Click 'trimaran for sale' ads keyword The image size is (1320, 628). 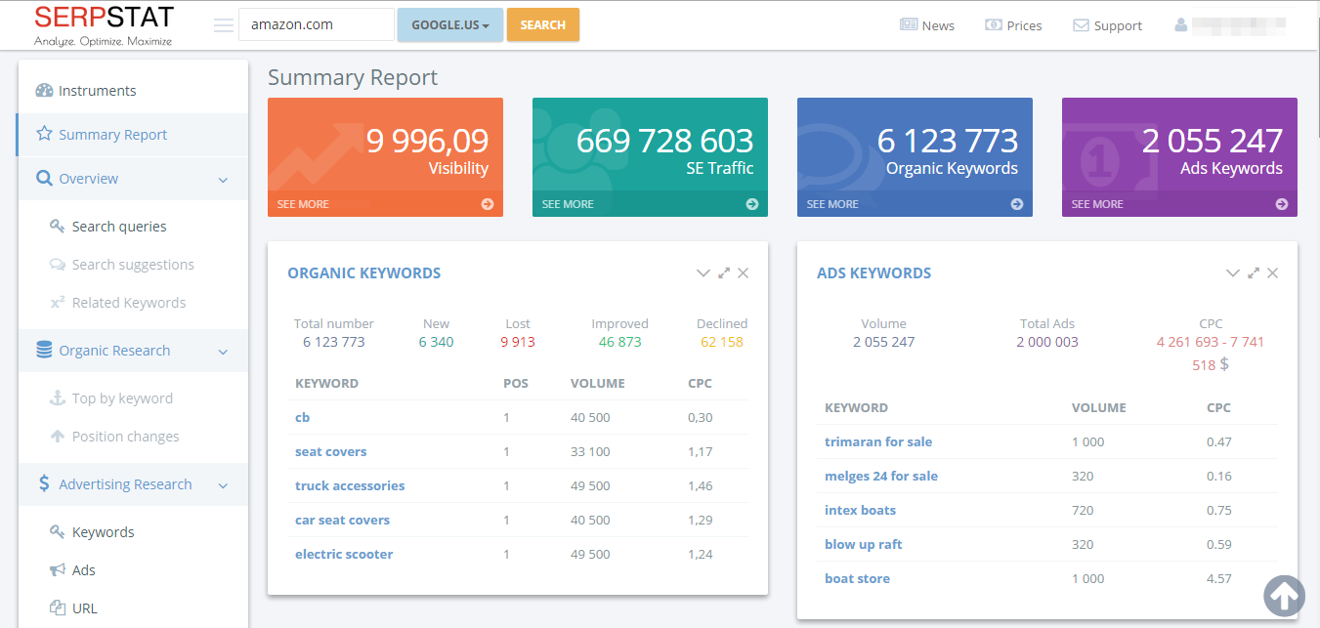pos(878,441)
